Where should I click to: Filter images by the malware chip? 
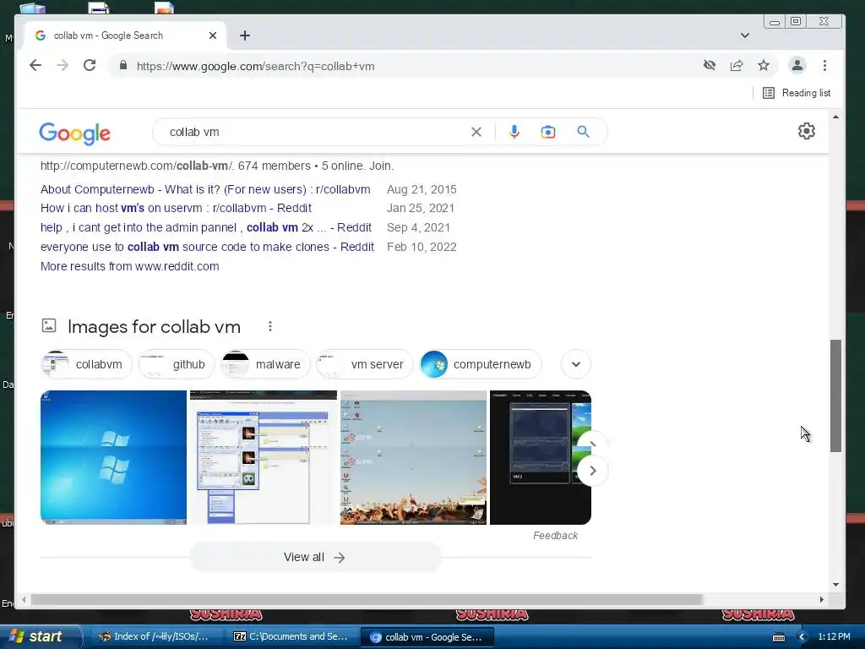265,364
